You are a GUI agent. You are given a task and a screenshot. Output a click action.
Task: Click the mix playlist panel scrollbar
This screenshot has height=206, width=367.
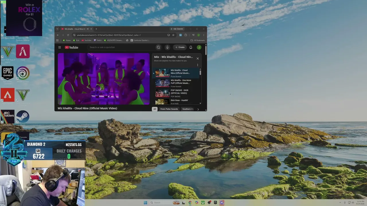click(200, 72)
